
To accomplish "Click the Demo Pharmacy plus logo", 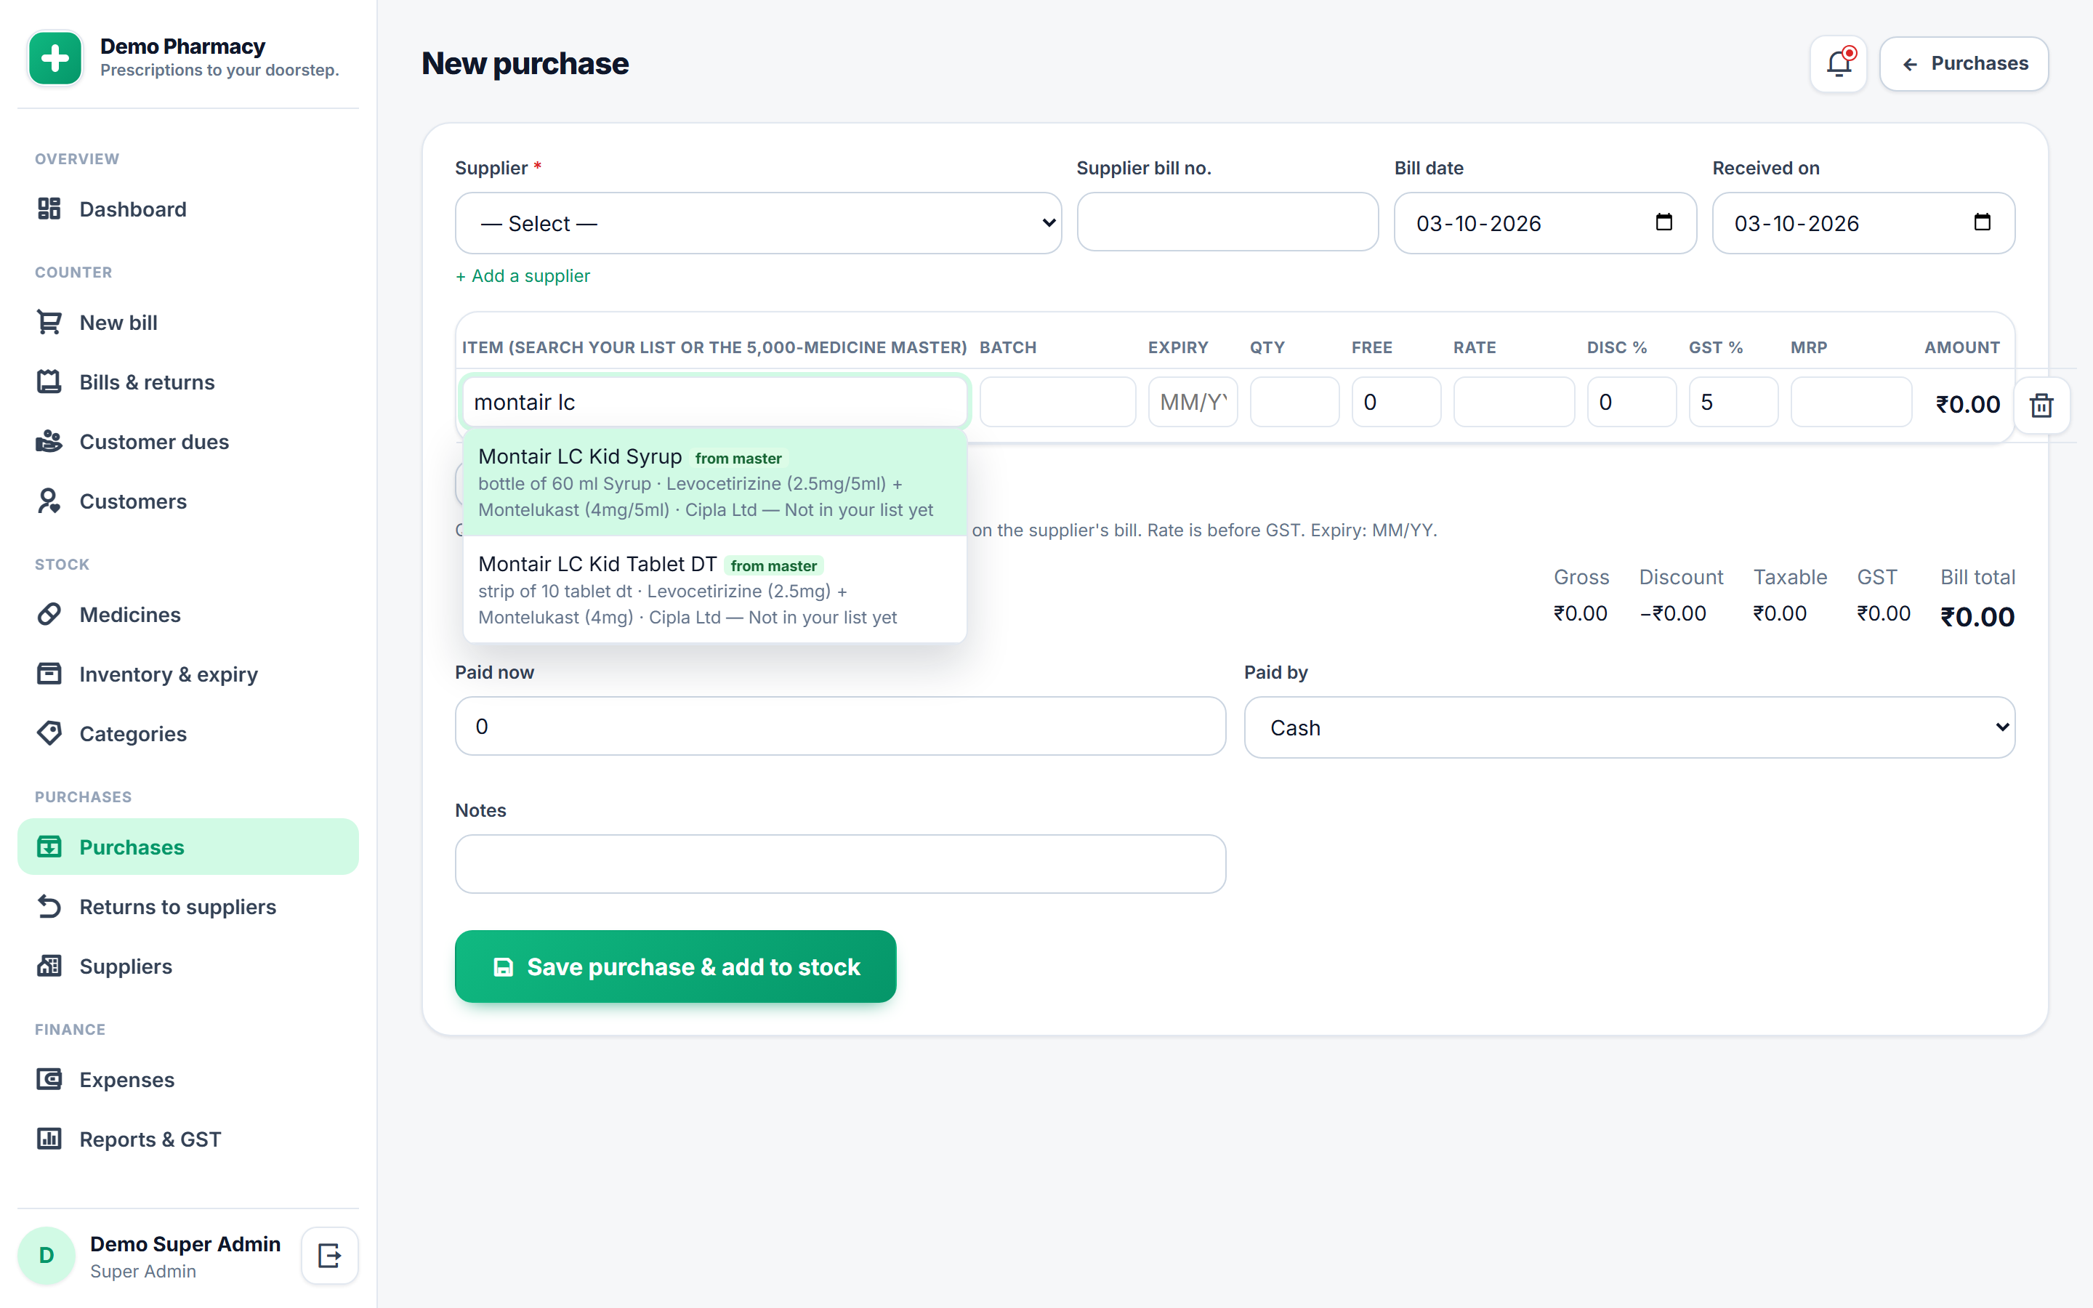I will point(55,58).
